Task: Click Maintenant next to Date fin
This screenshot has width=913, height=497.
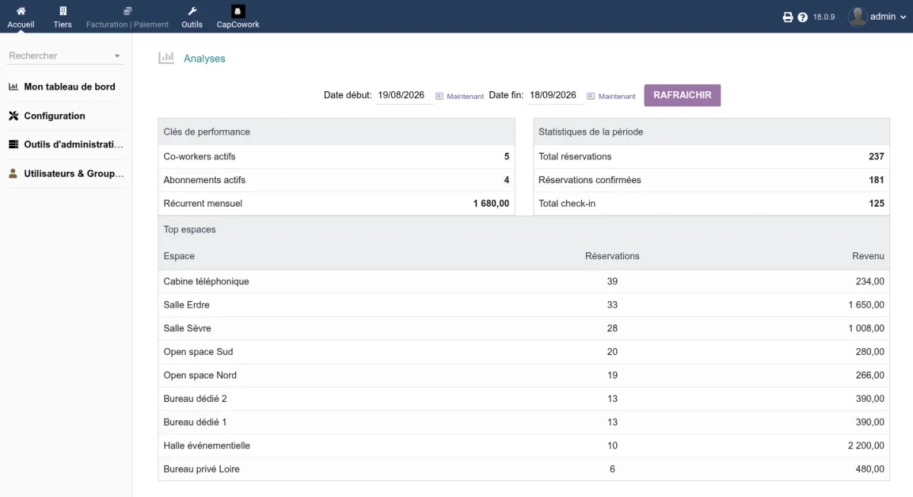Action: [x=617, y=97]
